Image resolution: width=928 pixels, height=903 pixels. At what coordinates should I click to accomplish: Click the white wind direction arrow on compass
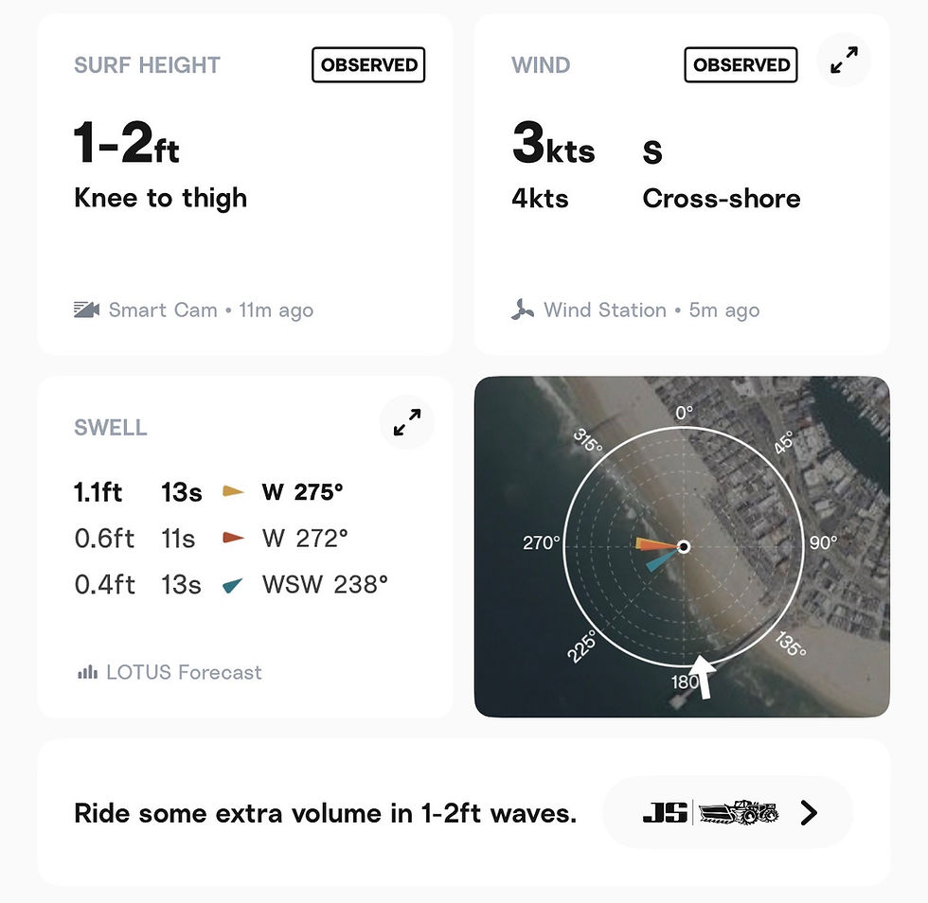point(703,677)
